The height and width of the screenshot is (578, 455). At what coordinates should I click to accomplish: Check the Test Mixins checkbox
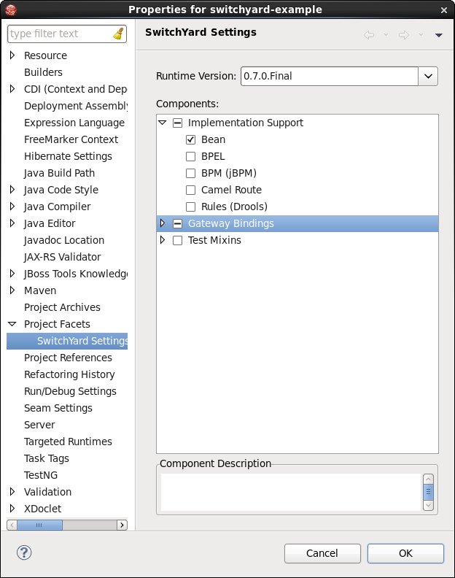coord(178,241)
